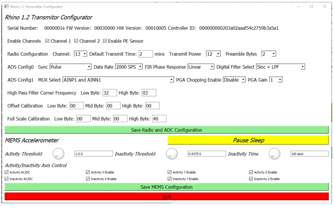Click the 100 secs inactivity time field
Viewport: 334px width, 206px height.
(x=309, y=154)
